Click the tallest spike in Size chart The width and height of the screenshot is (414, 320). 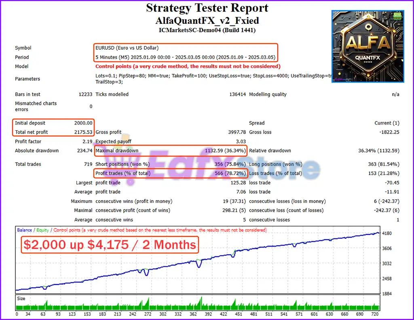point(201,303)
